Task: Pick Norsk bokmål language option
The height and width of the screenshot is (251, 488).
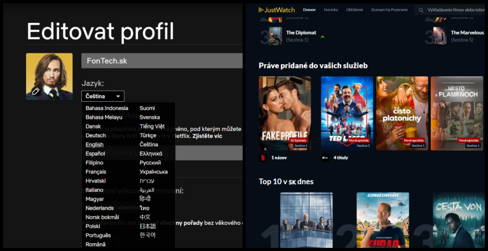Action: click(102, 217)
